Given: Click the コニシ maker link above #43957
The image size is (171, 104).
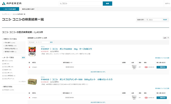Looking at the screenshot, I should coord(43,47).
